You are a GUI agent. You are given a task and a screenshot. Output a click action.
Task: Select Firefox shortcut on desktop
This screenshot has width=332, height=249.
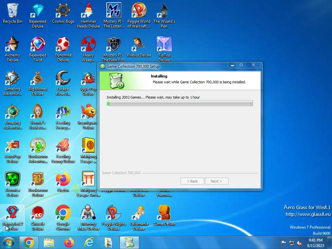point(63,182)
